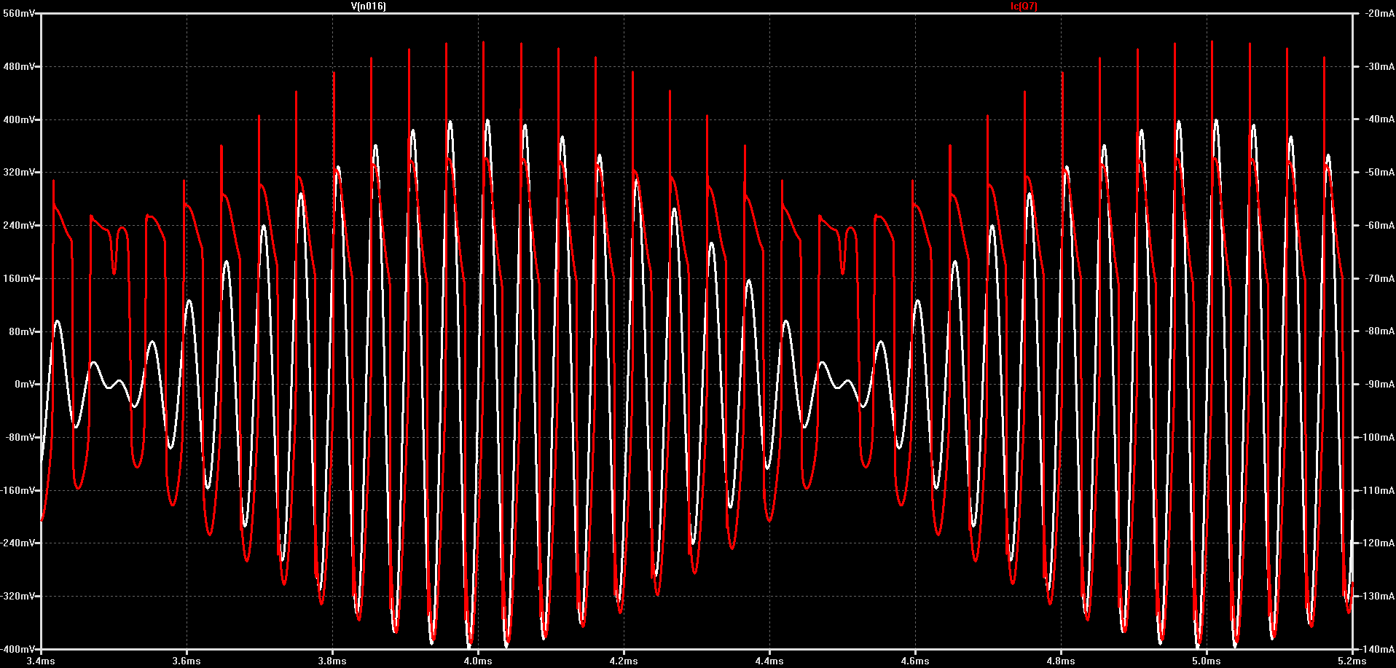Click the 560mV left axis label
This screenshot has width=1396, height=668.
pos(18,14)
